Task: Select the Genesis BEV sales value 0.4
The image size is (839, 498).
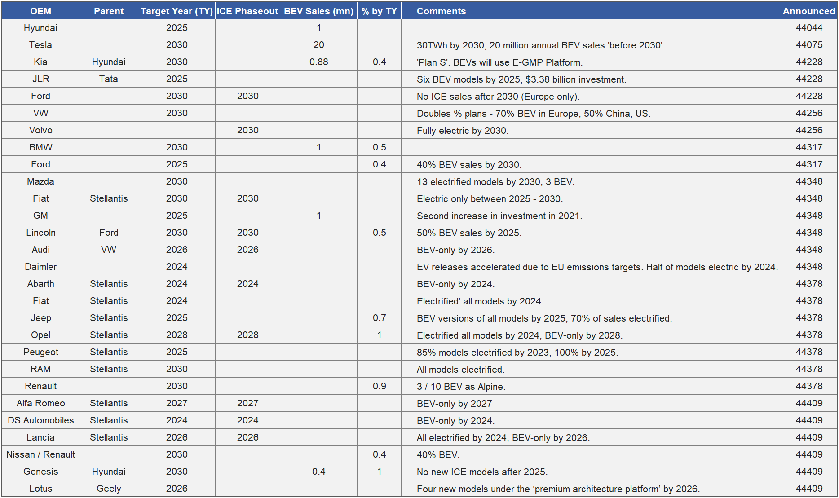Action: tap(318, 472)
